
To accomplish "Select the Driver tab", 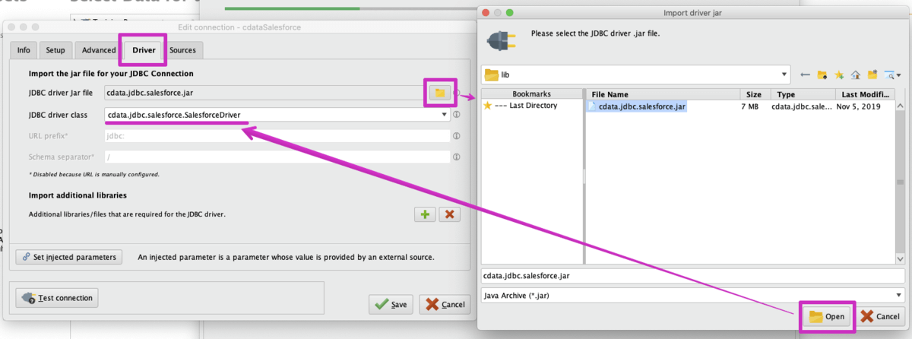I will point(144,50).
